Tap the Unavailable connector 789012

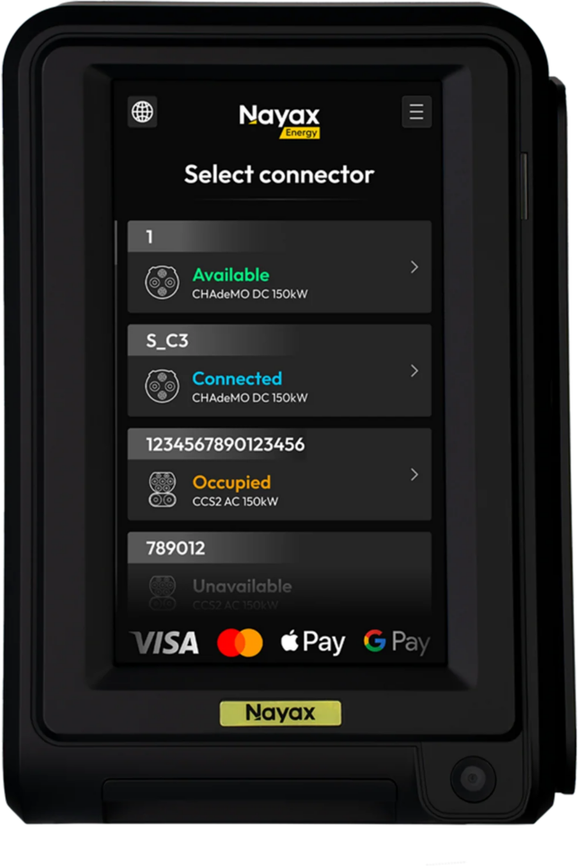[280, 572]
